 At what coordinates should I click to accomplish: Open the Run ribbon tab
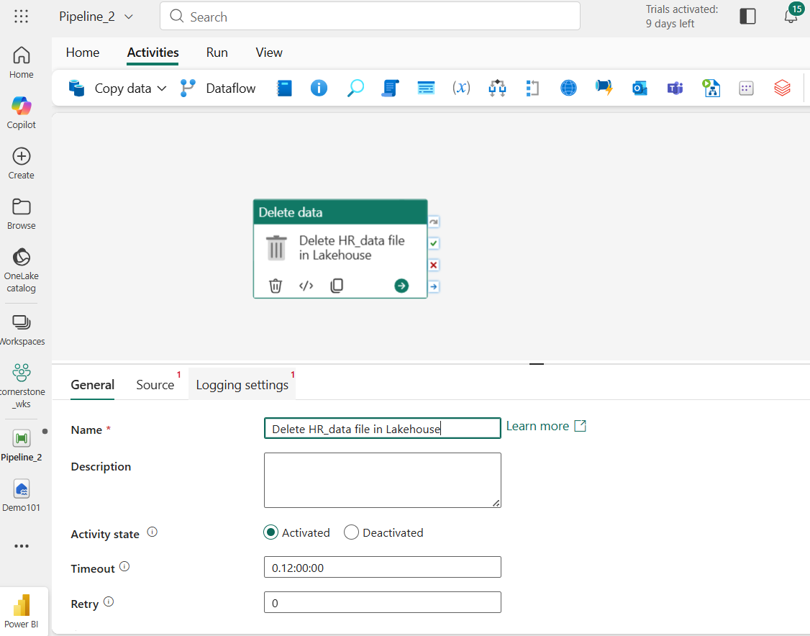pyautogui.click(x=217, y=53)
